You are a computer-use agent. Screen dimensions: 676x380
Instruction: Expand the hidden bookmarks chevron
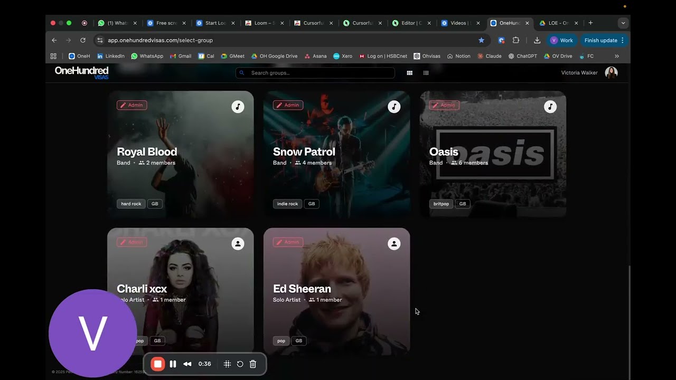point(616,56)
